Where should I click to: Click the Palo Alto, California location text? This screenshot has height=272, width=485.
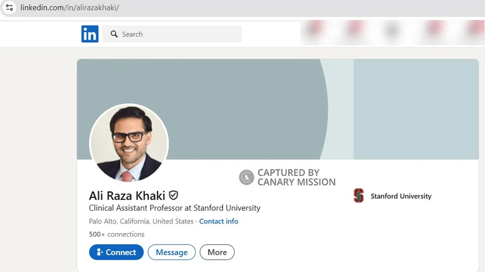point(141,221)
